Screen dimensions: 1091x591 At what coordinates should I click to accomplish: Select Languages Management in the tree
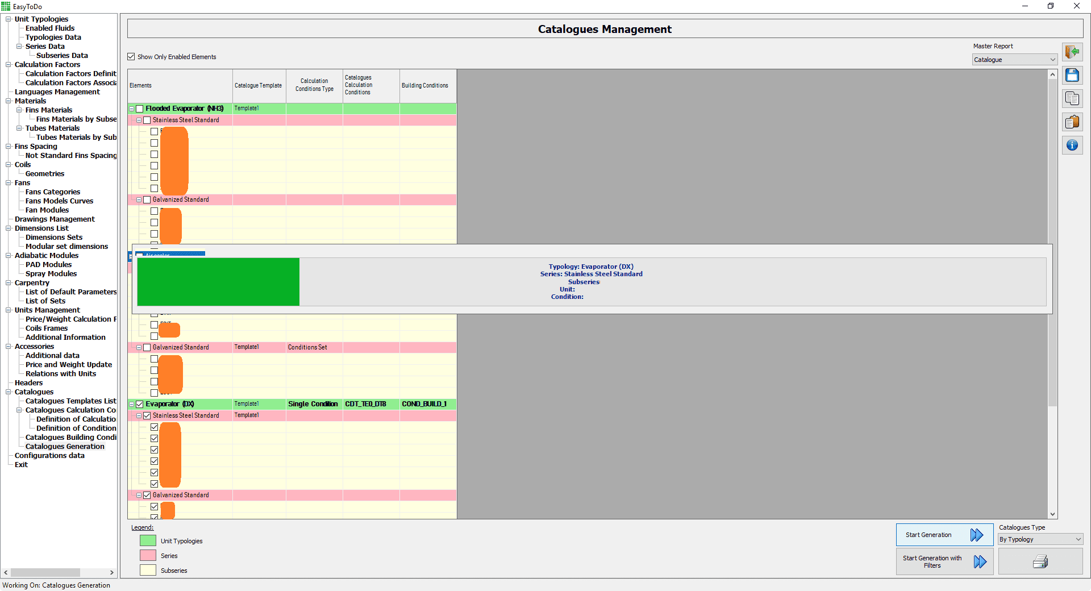57,92
